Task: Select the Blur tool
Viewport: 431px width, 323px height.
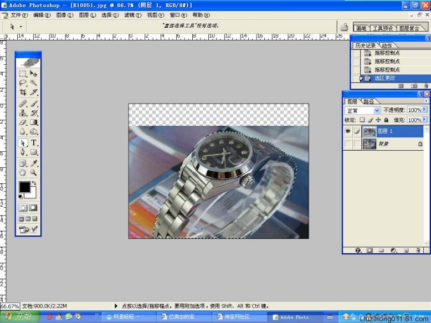Action: click(23, 131)
